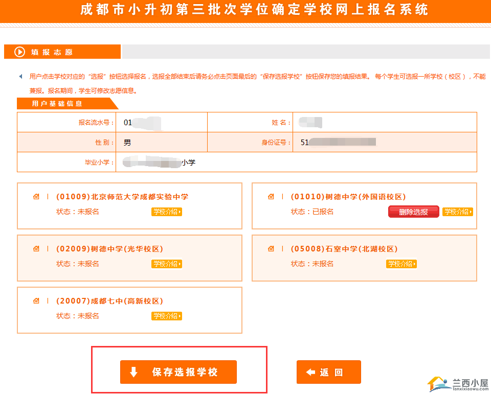The width and height of the screenshot is (491, 395).
Task: Save selection with 保存选报学校 button
Action: (178, 372)
